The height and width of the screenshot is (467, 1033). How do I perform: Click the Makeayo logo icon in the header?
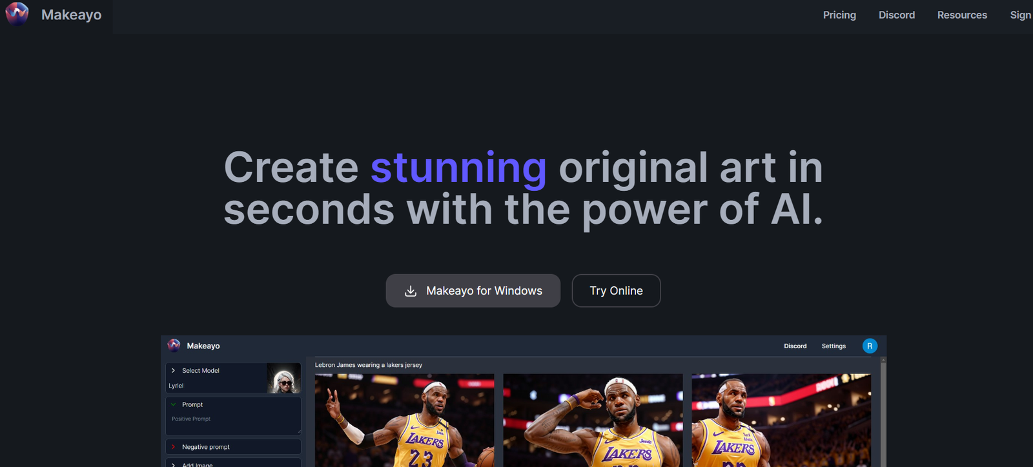point(17,14)
